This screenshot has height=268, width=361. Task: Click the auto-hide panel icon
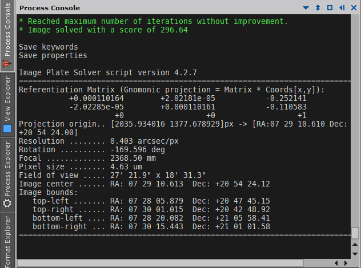(x=341, y=8)
